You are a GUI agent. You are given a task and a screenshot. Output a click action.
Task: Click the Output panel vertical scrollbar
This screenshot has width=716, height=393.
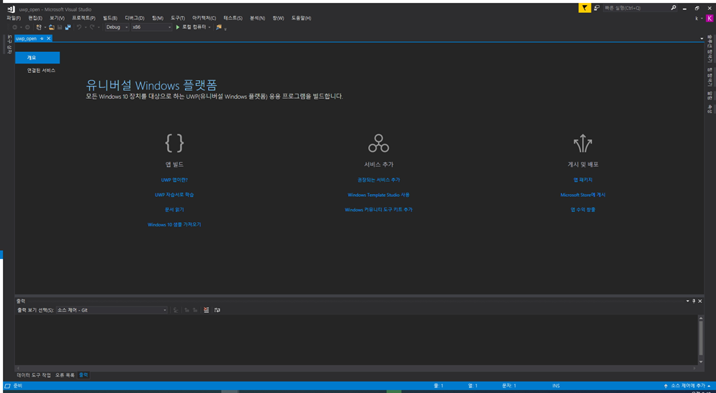pos(701,337)
